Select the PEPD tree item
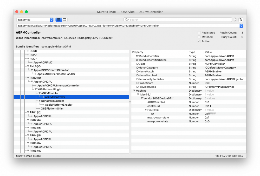Image resolution: width=260 pixels, height=176 pixels. click(33, 55)
